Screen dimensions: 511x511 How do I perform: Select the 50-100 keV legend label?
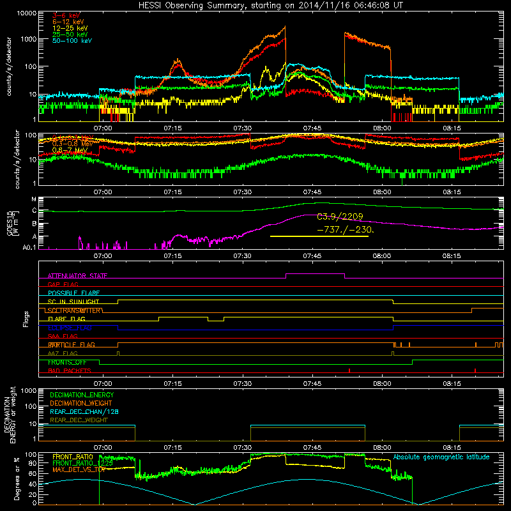pyautogui.click(x=72, y=40)
